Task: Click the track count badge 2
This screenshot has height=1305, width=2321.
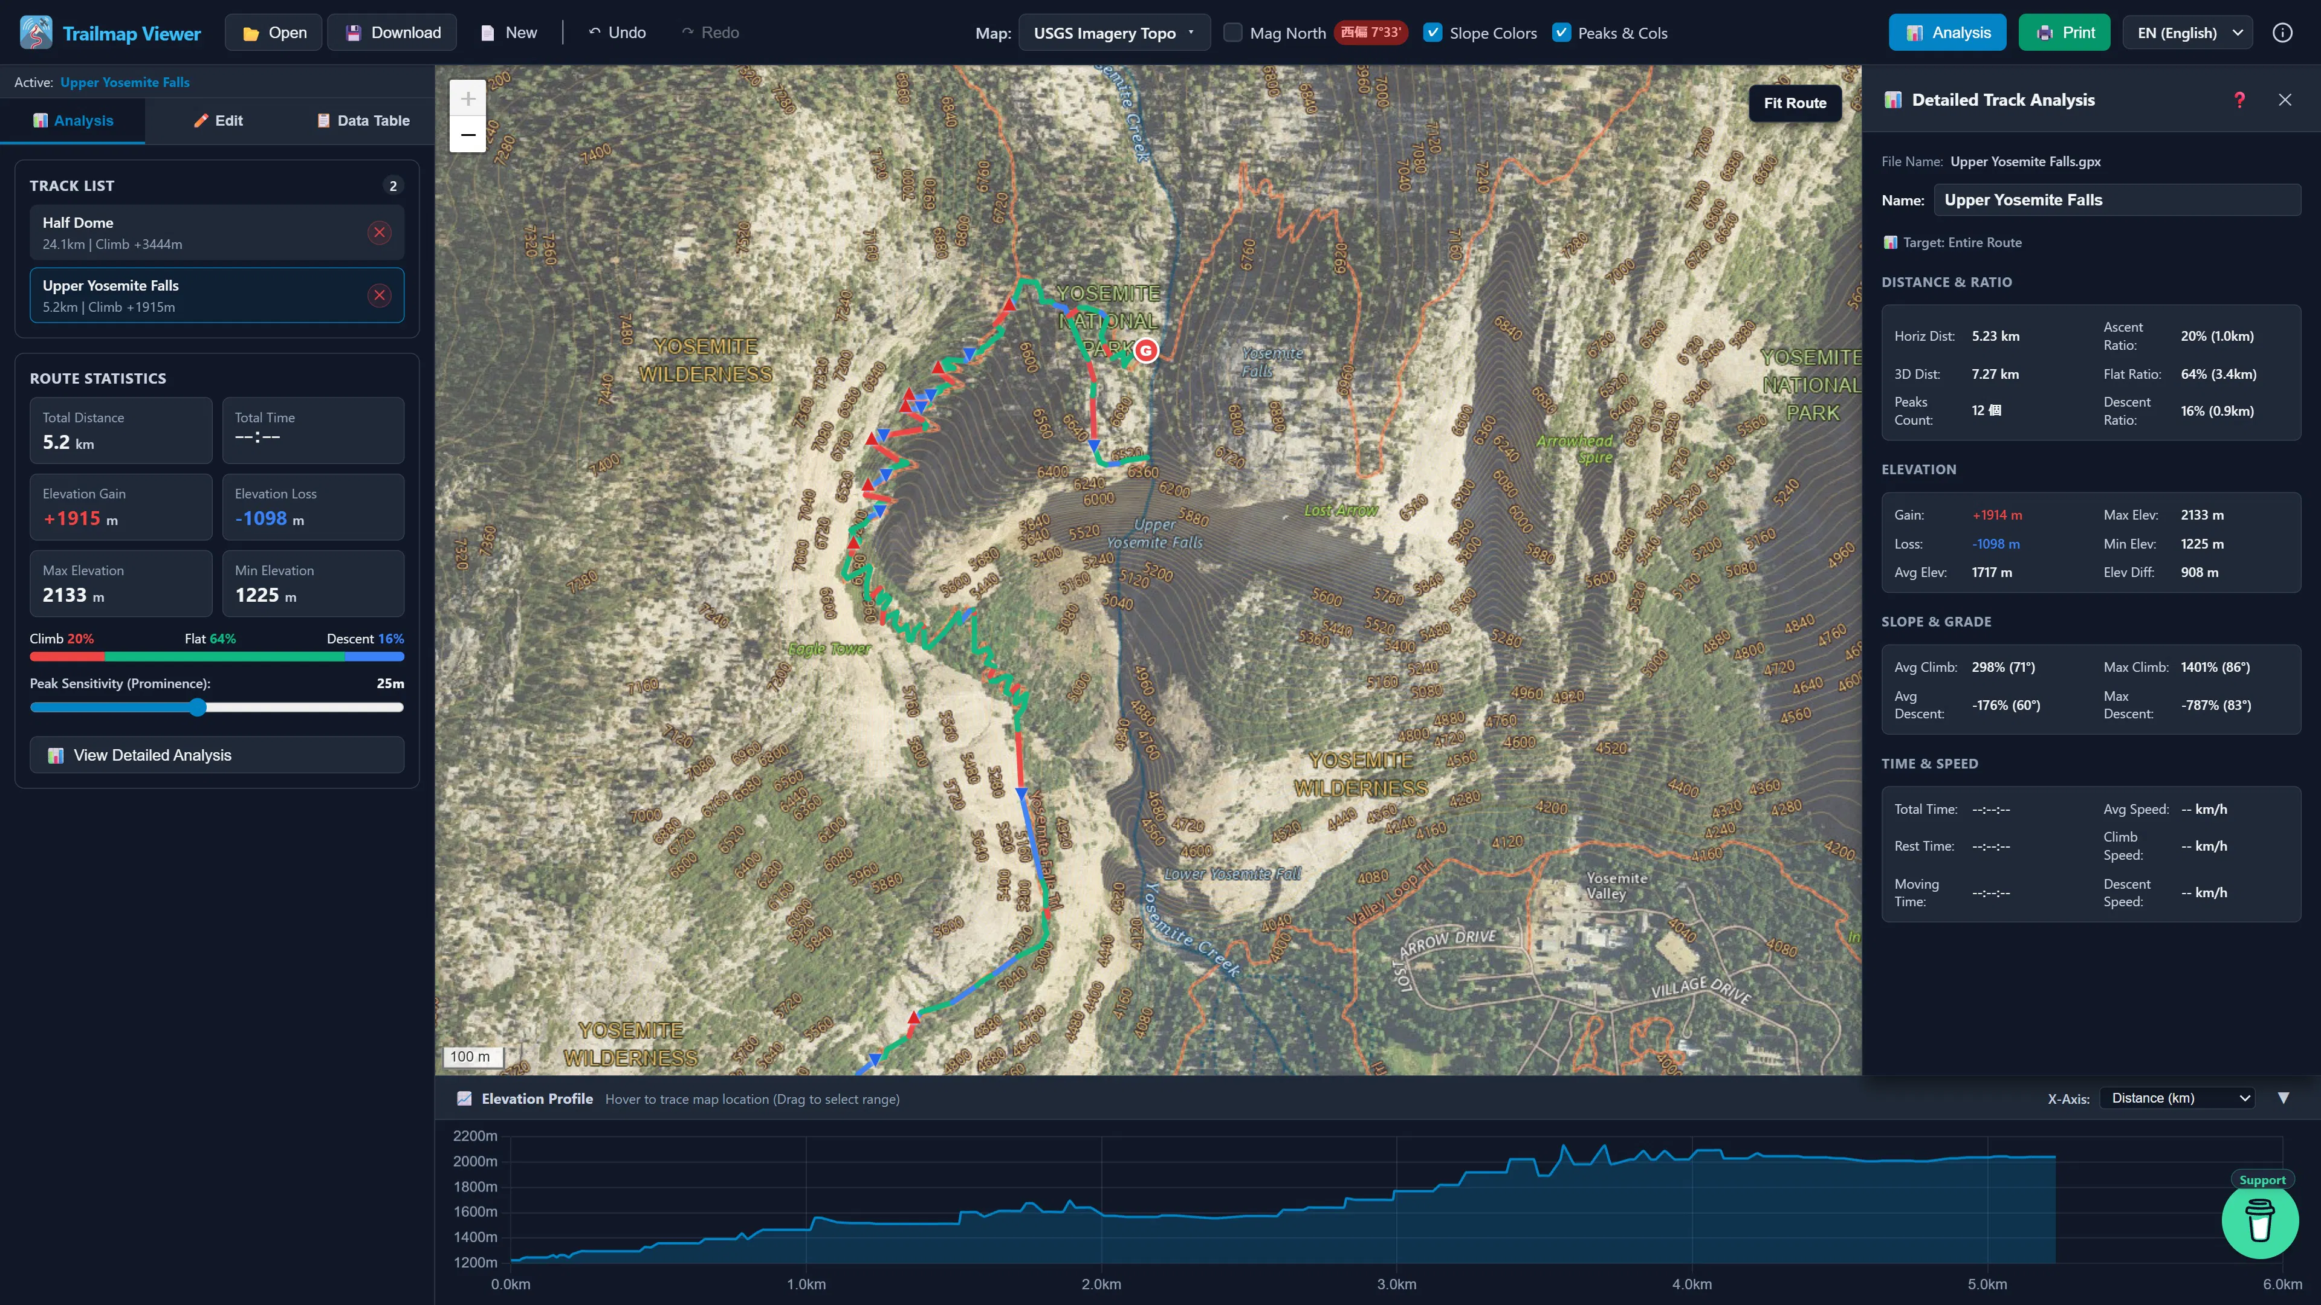Action: 393,185
